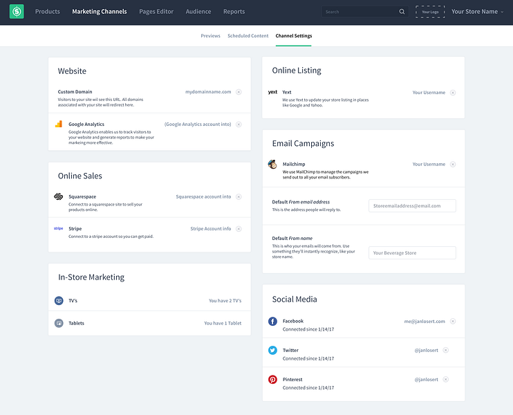
Task: Click the Your Logo placeholder
Action: pos(430,12)
